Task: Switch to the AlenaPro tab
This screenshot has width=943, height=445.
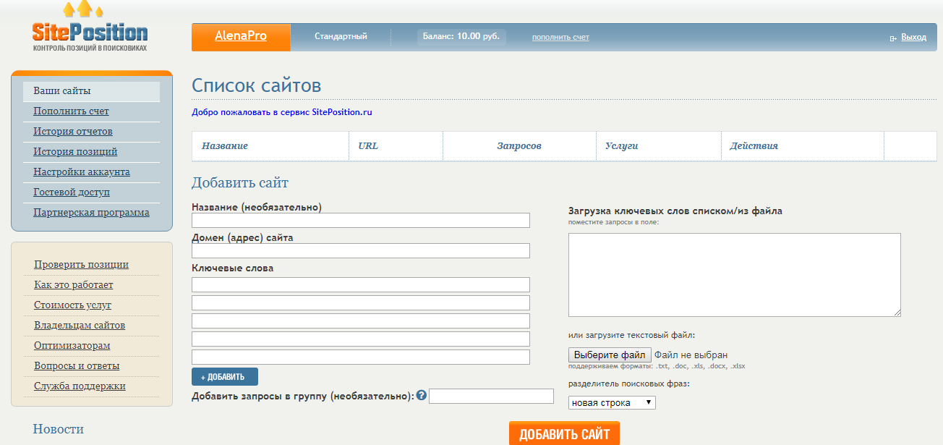Action: (241, 36)
